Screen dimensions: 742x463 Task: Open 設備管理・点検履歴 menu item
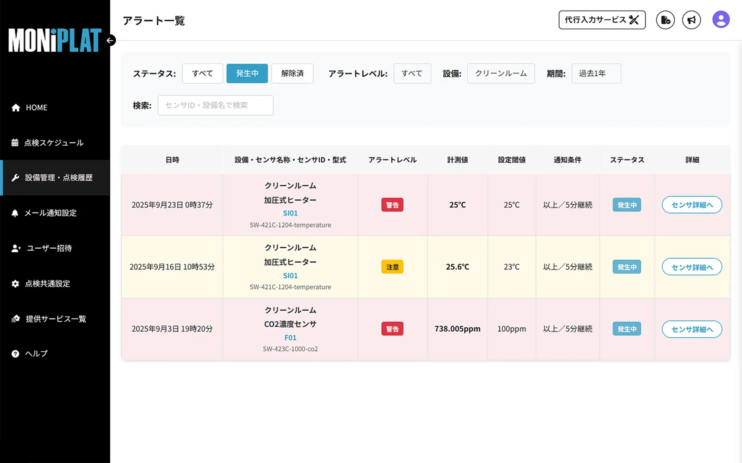pyautogui.click(x=59, y=178)
